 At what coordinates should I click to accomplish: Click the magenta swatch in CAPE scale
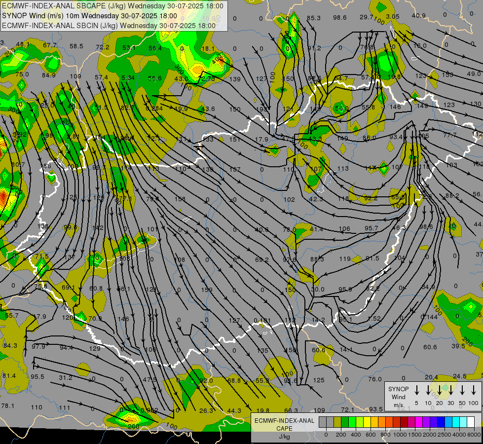pos(419,422)
